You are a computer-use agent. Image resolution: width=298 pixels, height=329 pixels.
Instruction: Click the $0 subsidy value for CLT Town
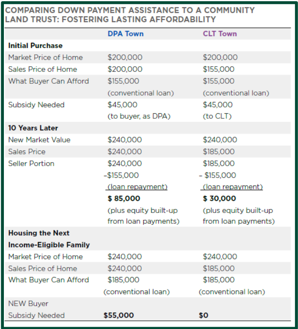click(x=204, y=315)
